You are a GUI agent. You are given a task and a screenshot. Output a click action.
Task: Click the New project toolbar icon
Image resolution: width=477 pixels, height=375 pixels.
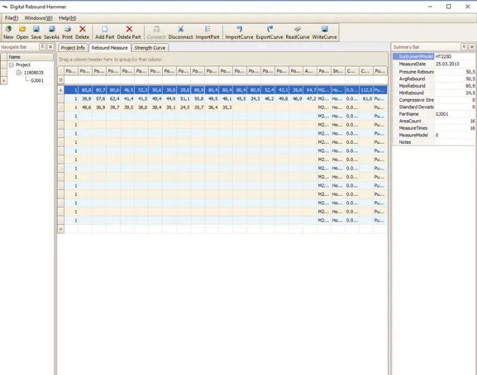pyautogui.click(x=8, y=29)
